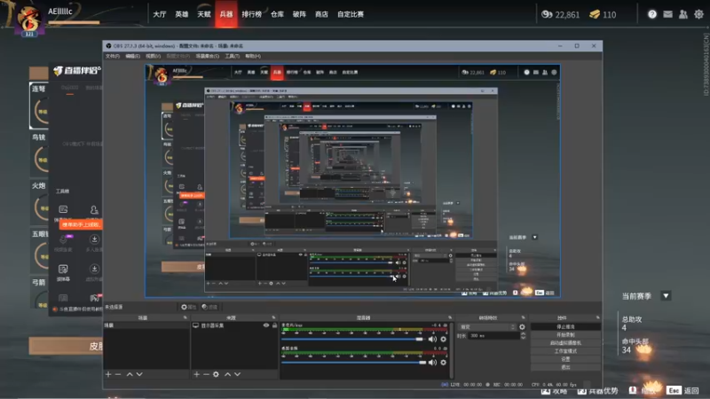The width and height of the screenshot is (710, 399).
Task: Click the help question mark icon
Action: [x=652, y=14]
